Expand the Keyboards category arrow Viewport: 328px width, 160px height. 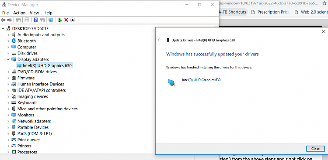click(8, 102)
